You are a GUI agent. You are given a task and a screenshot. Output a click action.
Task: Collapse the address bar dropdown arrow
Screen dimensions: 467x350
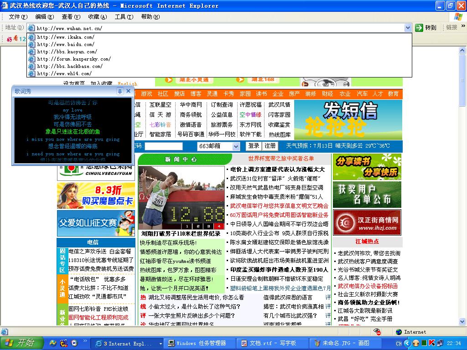(x=408, y=28)
